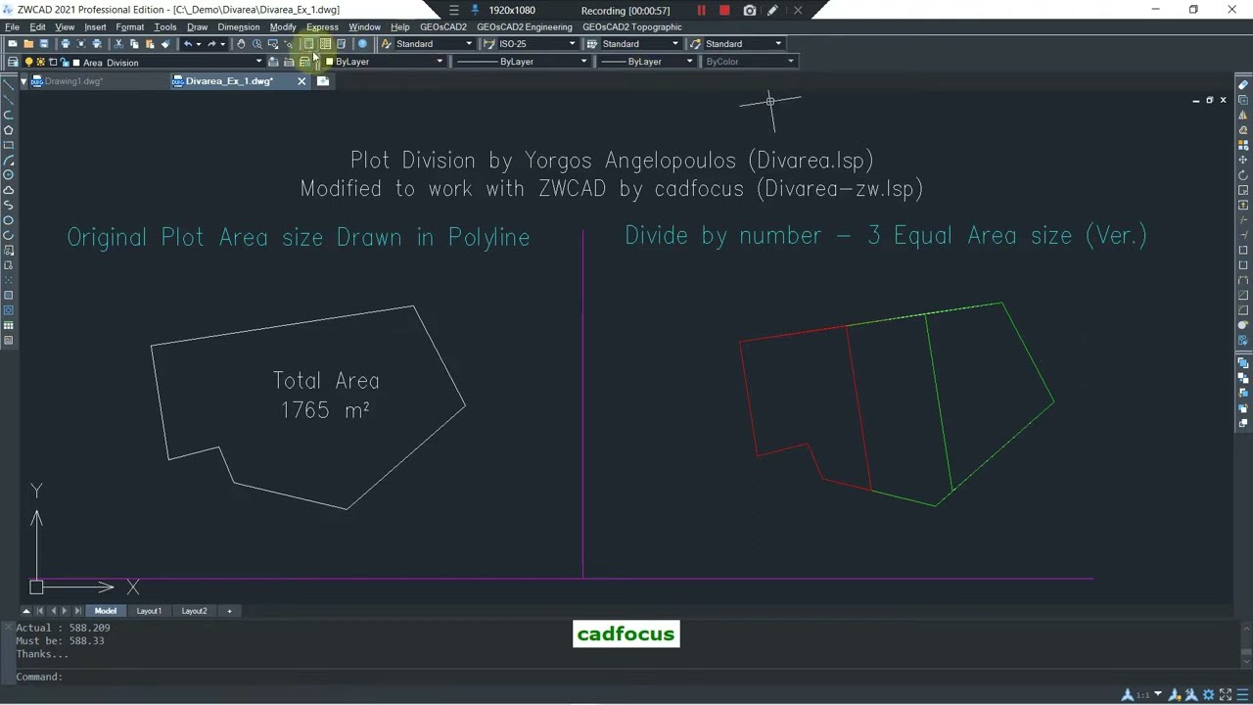Open the ISO-25 dimension style dropdown

point(573,43)
